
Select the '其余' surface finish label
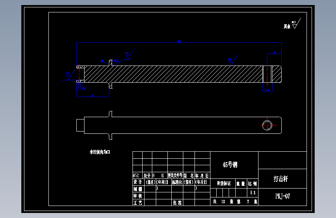(287, 26)
